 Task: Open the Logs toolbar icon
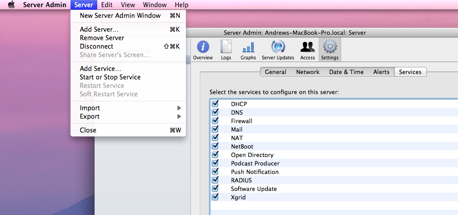coord(226,50)
